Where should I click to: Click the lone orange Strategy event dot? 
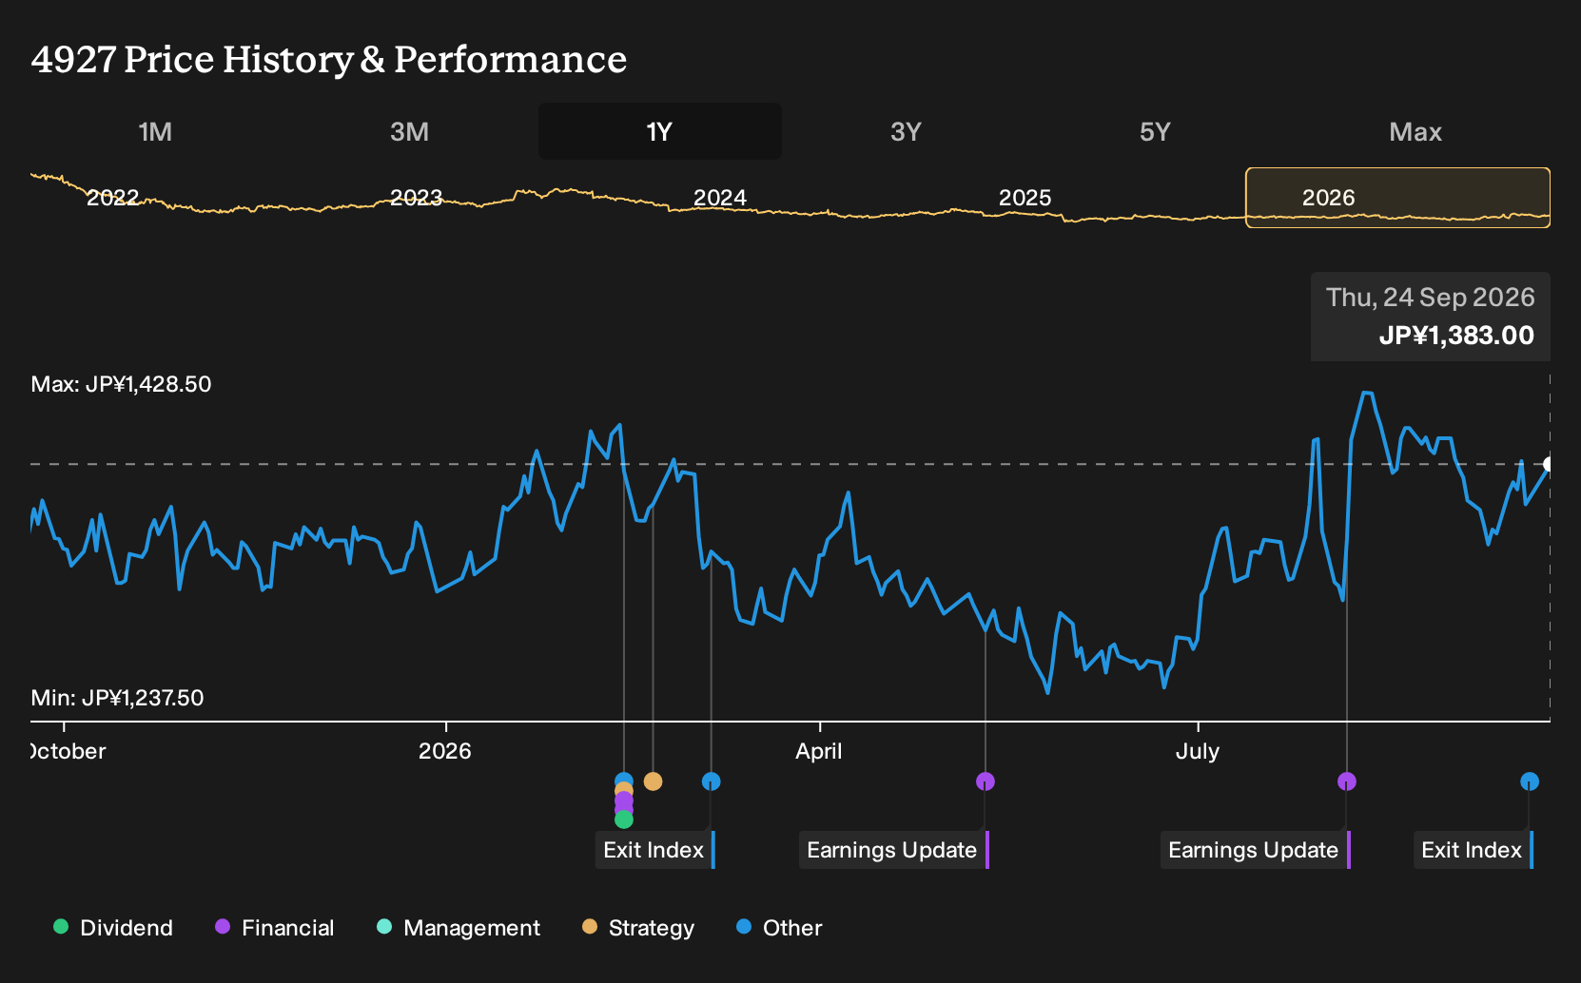pyautogui.click(x=653, y=781)
